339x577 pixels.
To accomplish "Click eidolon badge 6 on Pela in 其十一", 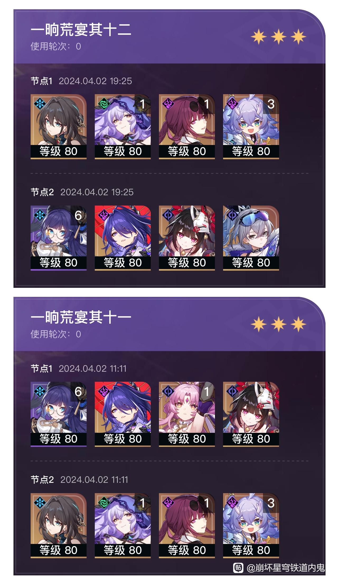I will [78, 392].
